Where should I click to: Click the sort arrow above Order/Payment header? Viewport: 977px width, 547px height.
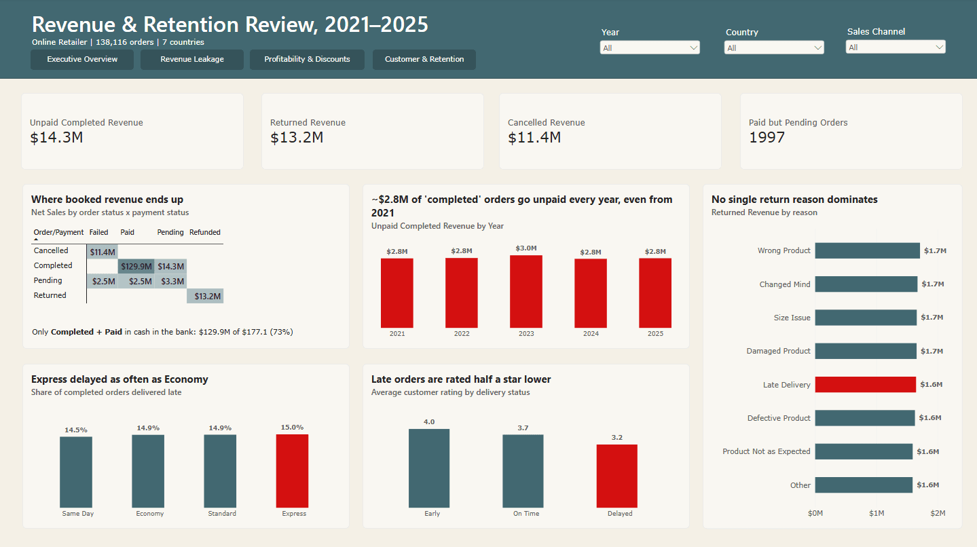(36, 239)
